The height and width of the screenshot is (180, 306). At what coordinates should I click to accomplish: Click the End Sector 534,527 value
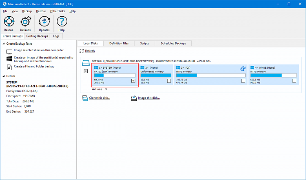coord(29,111)
